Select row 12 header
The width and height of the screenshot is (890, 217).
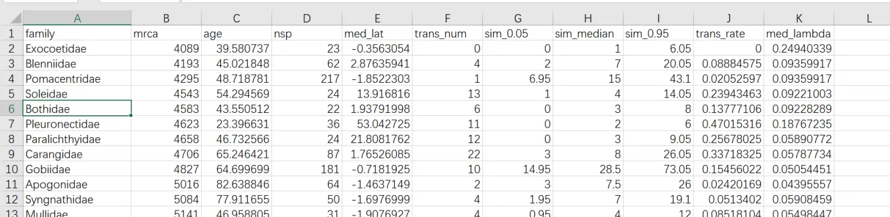pyautogui.click(x=11, y=199)
